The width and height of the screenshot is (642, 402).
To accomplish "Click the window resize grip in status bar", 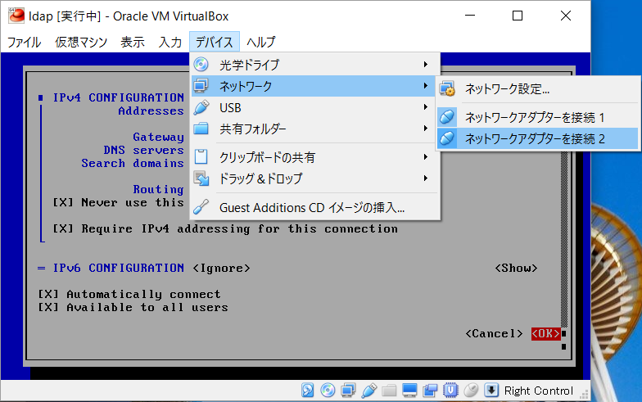I will click(585, 395).
